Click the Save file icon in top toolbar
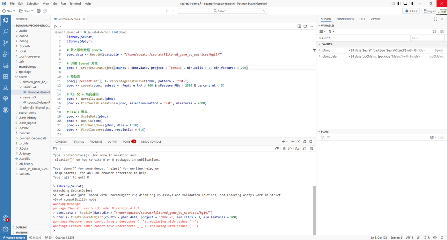This screenshot has height=240, width=447. point(39,11)
